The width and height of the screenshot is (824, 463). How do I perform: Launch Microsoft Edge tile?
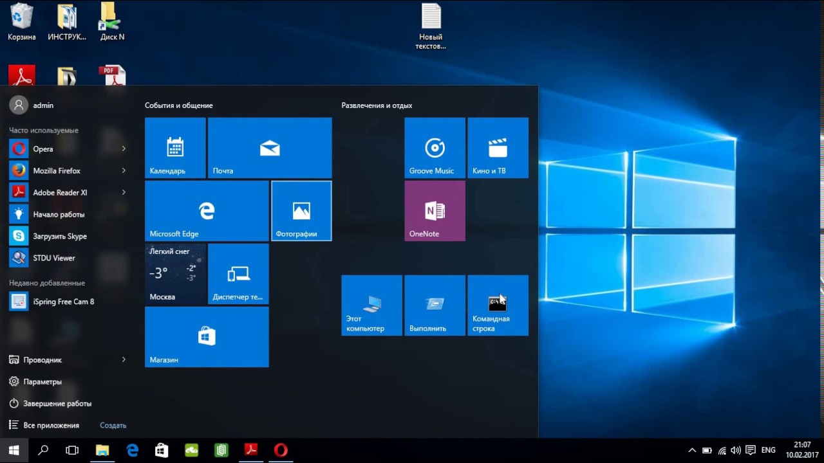click(x=207, y=211)
